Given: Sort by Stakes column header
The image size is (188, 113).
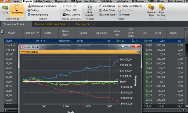Looking at the screenshot, I should [12, 33].
